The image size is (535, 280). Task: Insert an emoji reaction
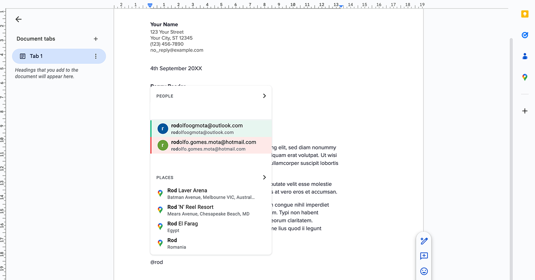[x=424, y=271]
